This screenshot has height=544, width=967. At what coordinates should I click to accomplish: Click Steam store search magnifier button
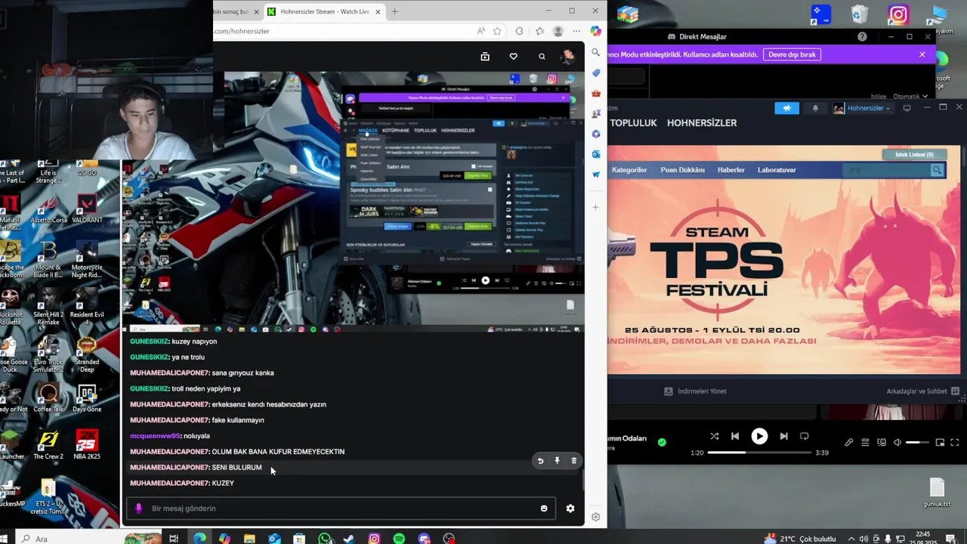point(938,171)
